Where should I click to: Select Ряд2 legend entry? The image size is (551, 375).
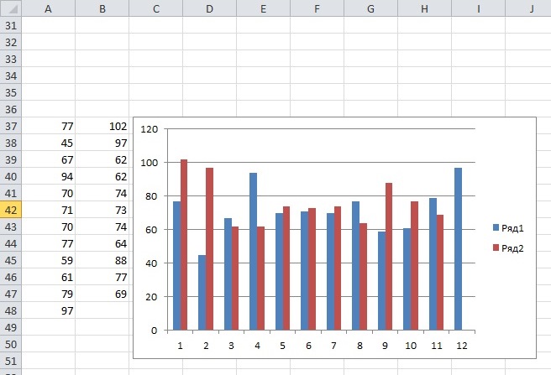pos(508,248)
